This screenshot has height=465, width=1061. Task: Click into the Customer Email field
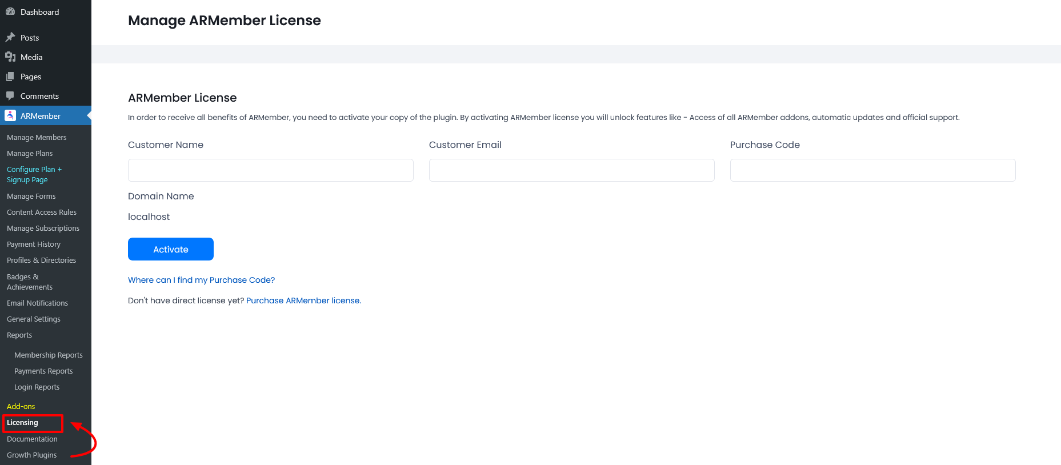[x=571, y=170]
